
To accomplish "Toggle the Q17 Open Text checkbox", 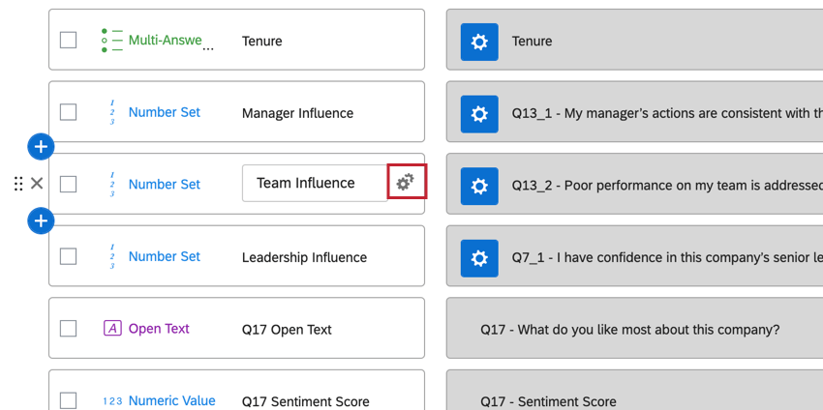I will 68,329.
